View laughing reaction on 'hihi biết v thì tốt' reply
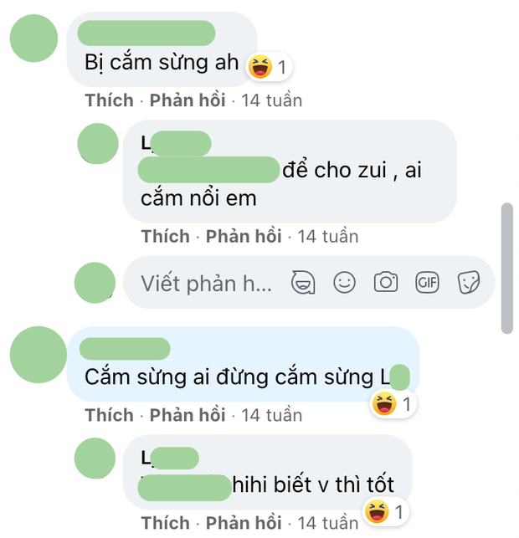Viewport: 519px width, 538px height. coord(385,511)
